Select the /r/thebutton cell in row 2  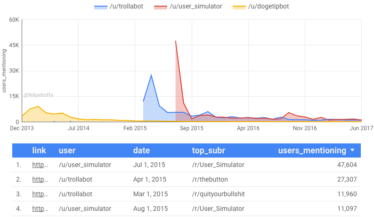[x=210, y=179]
